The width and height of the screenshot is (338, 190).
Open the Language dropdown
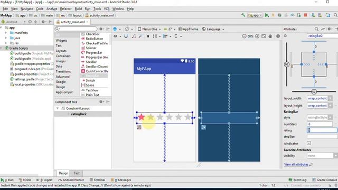[213, 29]
